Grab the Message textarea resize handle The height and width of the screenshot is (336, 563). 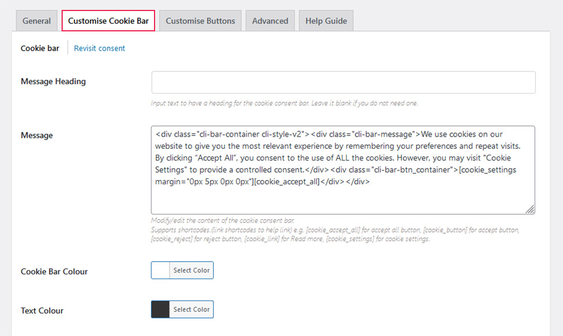[530, 210]
